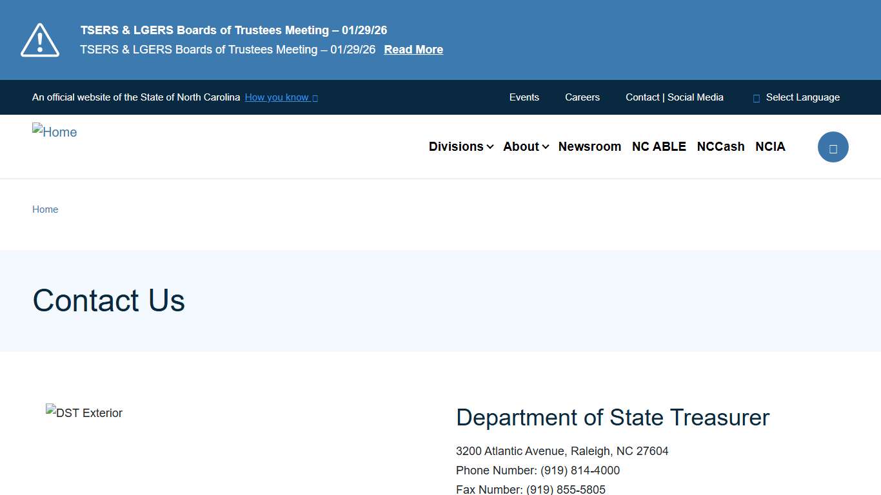881x495 pixels.
Task: Click Contact | Social Media link
Action: 674,97
